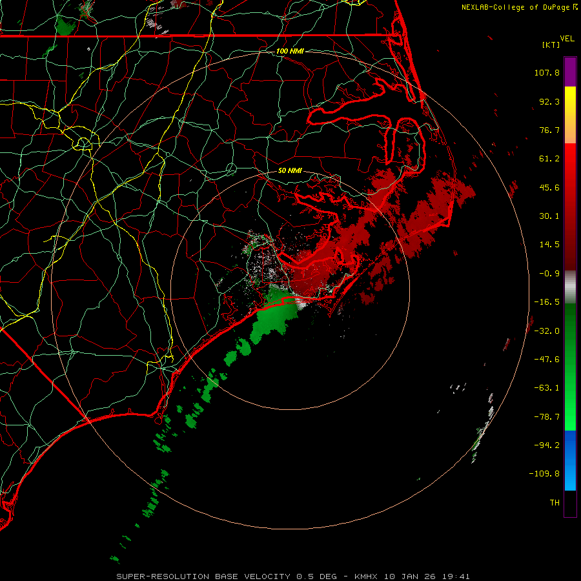Screen dimensions: 581x581
Task: Click the yellow-orange segment of the color bar
Action: tap(570, 115)
